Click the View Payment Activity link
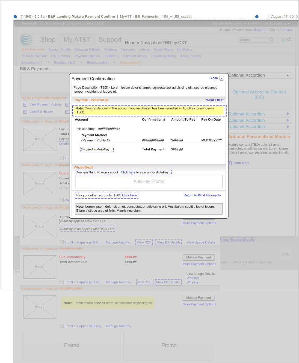 click(46, 105)
